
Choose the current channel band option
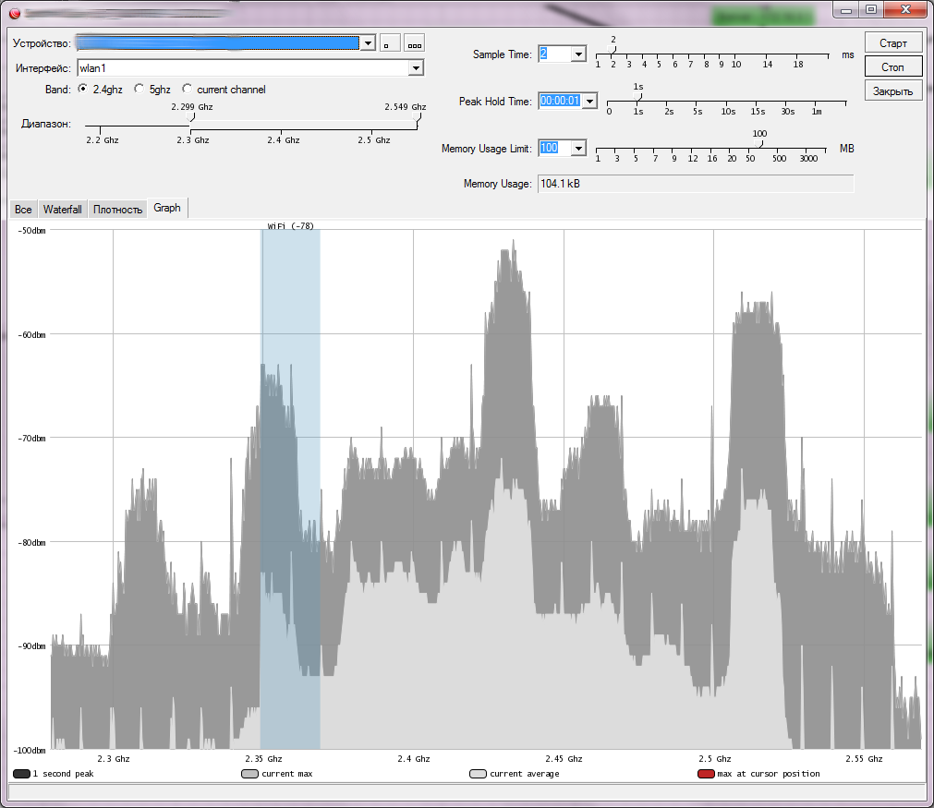coord(188,90)
